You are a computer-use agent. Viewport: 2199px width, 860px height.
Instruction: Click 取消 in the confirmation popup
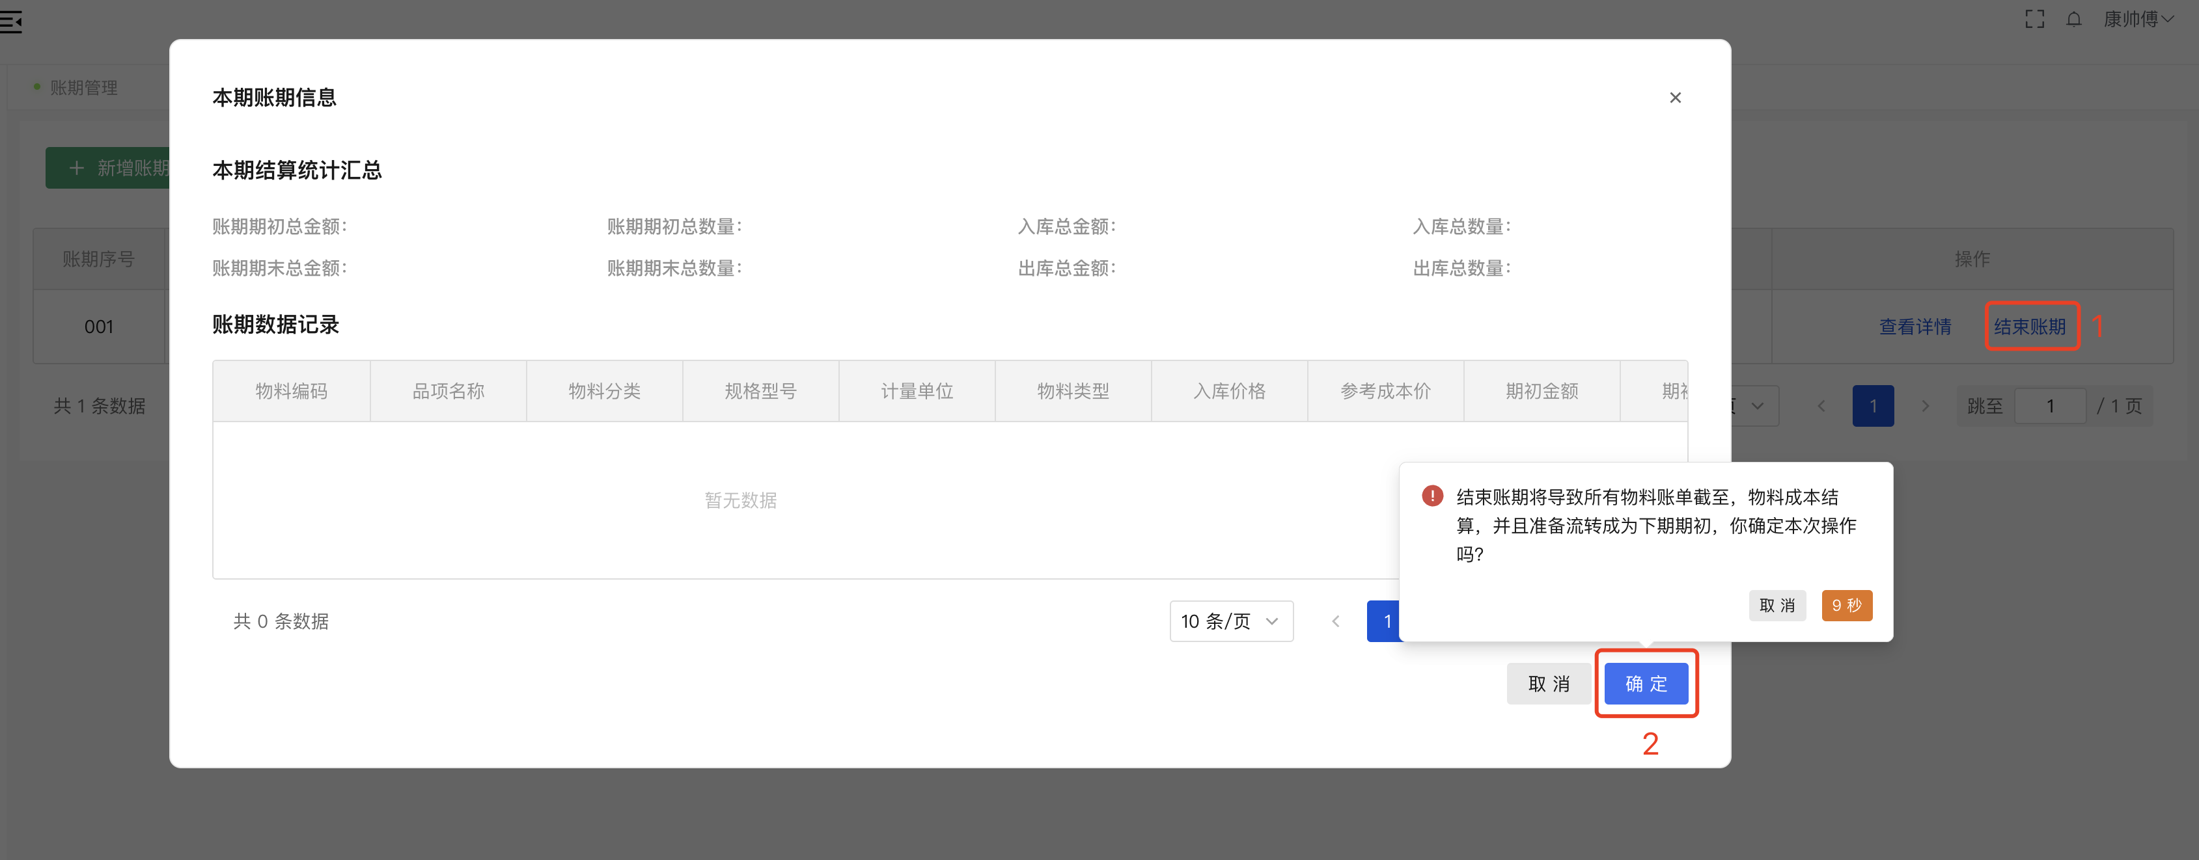tap(1778, 606)
